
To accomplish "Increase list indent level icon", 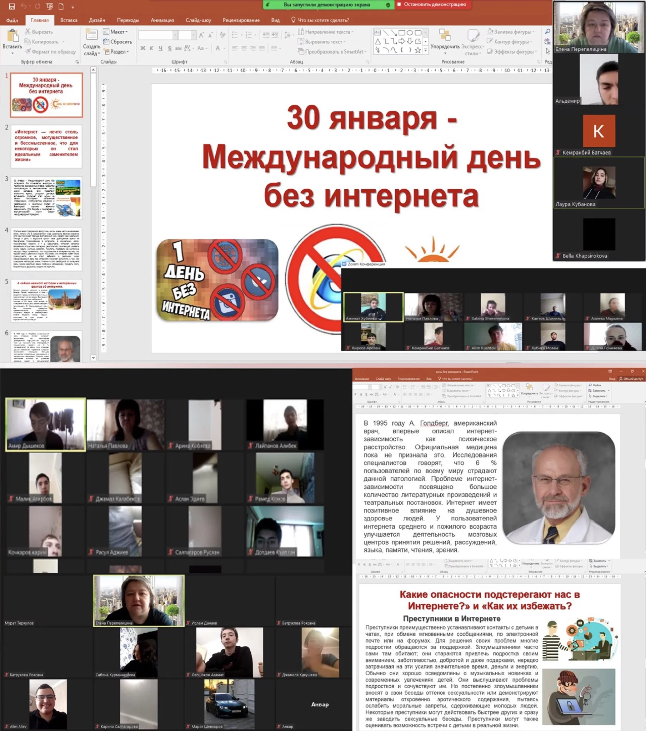I will click(275, 35).
